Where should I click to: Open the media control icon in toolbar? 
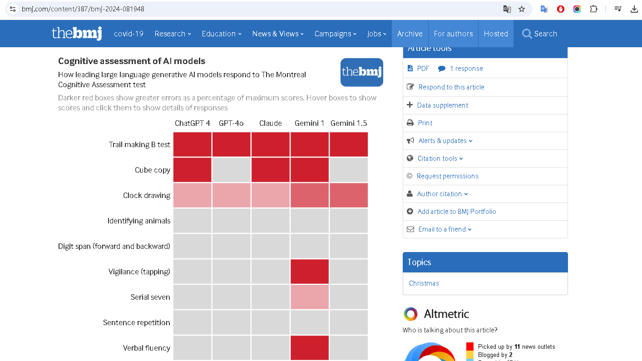[618, 9]
